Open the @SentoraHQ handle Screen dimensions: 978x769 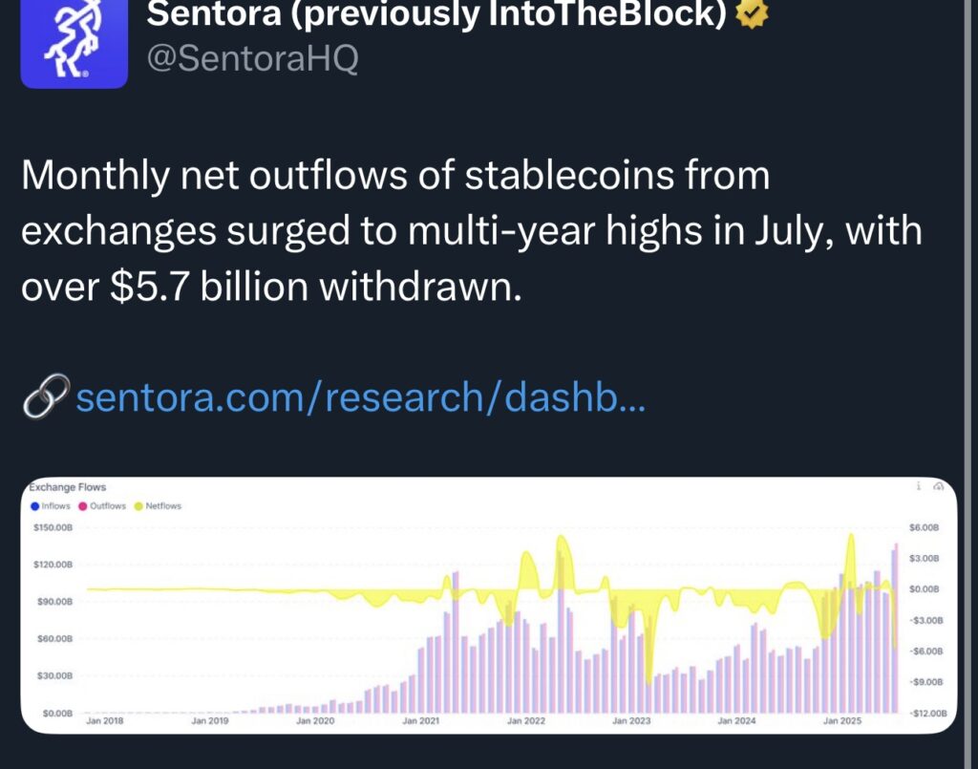pos(252,58)
